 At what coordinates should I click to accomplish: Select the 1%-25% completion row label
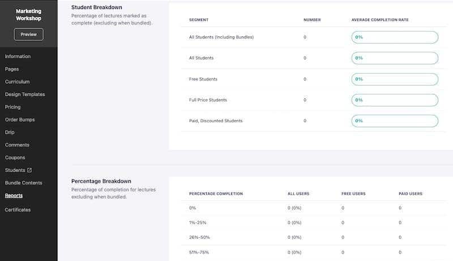(x=198, y=223)
